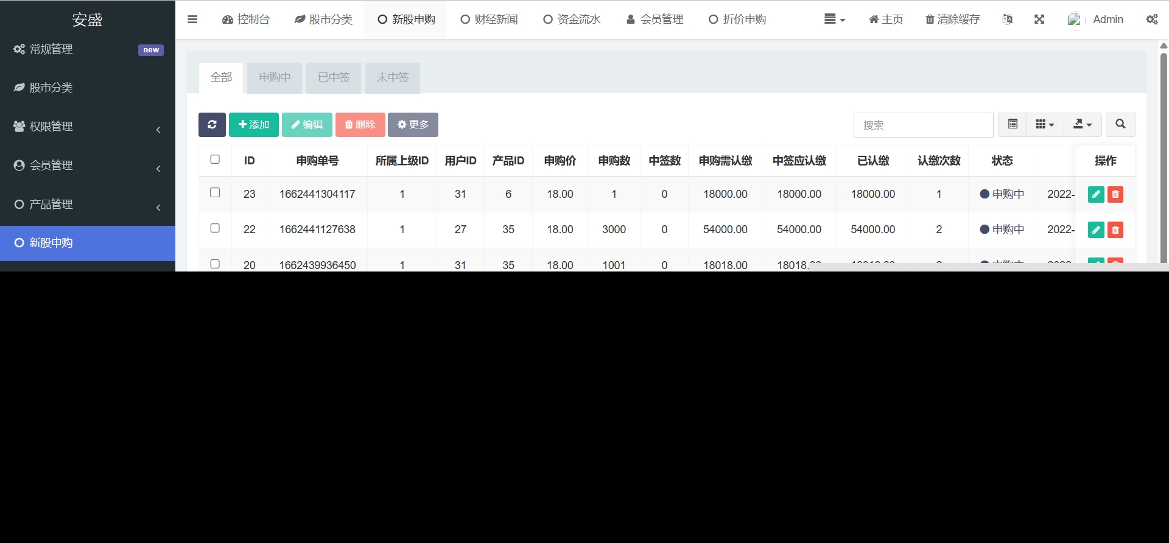Click 清除缓存 clear cache link
This screenshot has width=1169, height=543.
[x=953, y=19]
